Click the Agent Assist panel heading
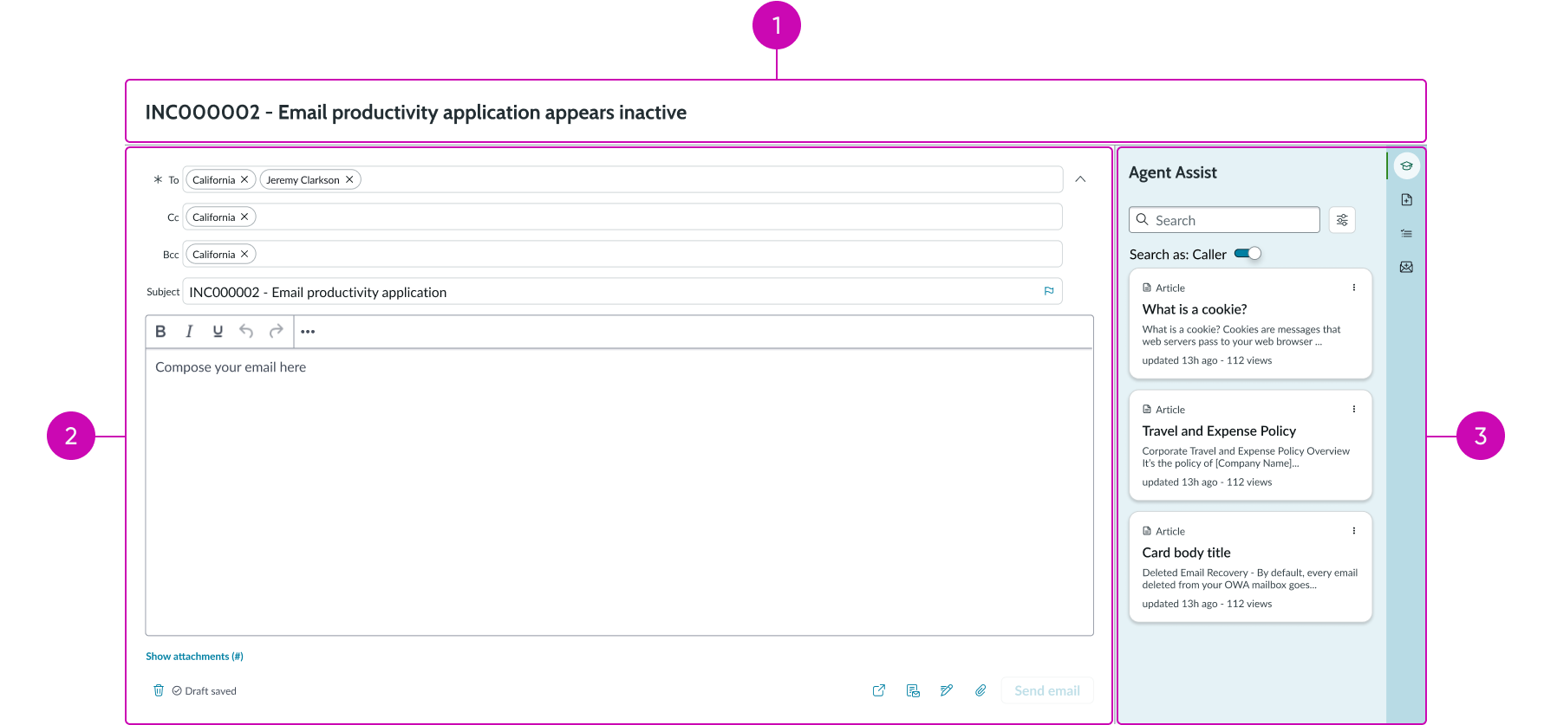Image resolution: width=1544 pixels, height=725 pixels. click(1172, 172)
